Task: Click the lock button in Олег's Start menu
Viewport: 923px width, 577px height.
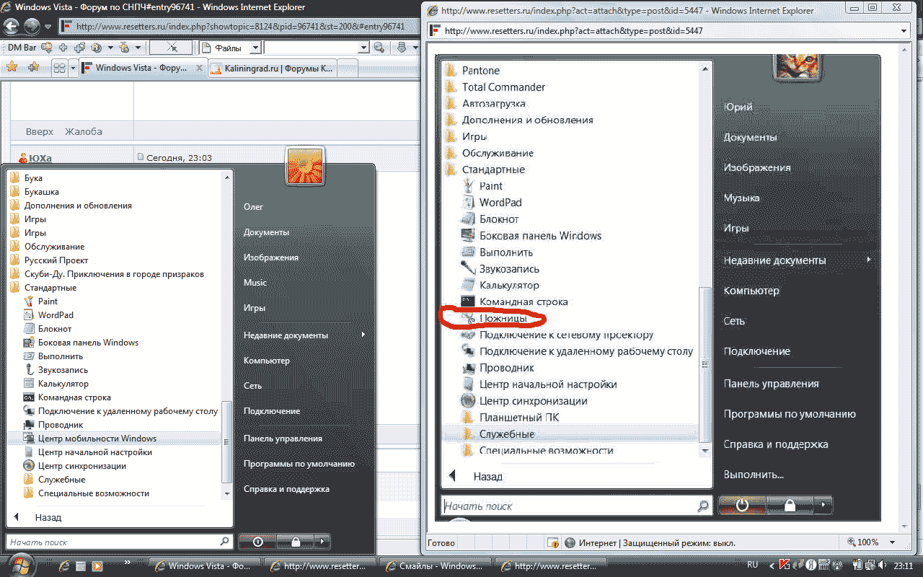Action: (x=296, y=541)
